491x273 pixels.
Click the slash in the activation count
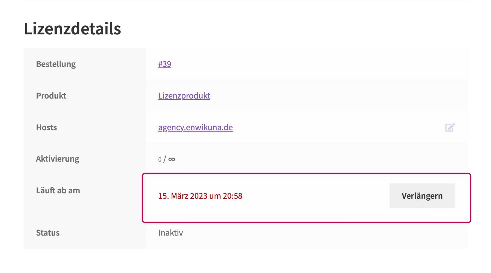(165, 159)
